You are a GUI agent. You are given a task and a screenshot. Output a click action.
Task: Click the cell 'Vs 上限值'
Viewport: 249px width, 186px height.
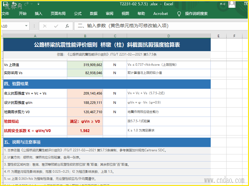pos(35,65)
